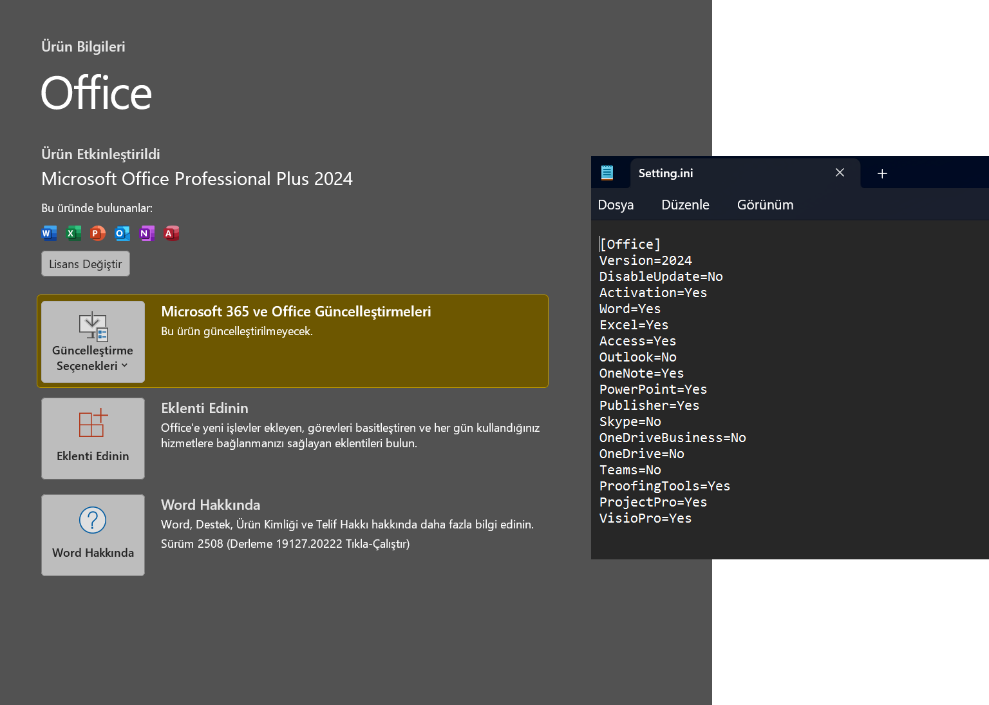Image resolution: width=989 pixels, height=705 pixels.
Task: Click the Outlook app icon
Action: 122,233
